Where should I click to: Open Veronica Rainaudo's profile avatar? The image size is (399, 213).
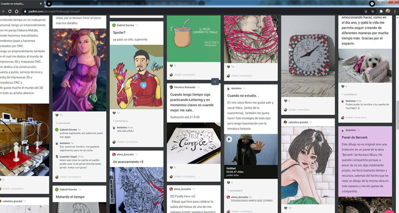171,87
